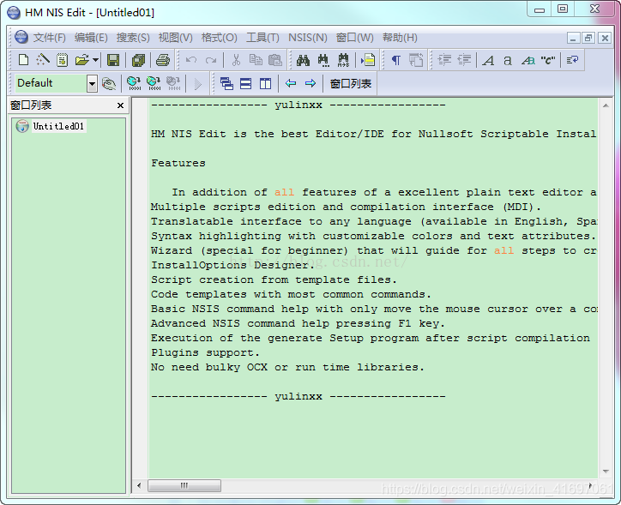Open the 格式(O) menu

coord(220,38)
